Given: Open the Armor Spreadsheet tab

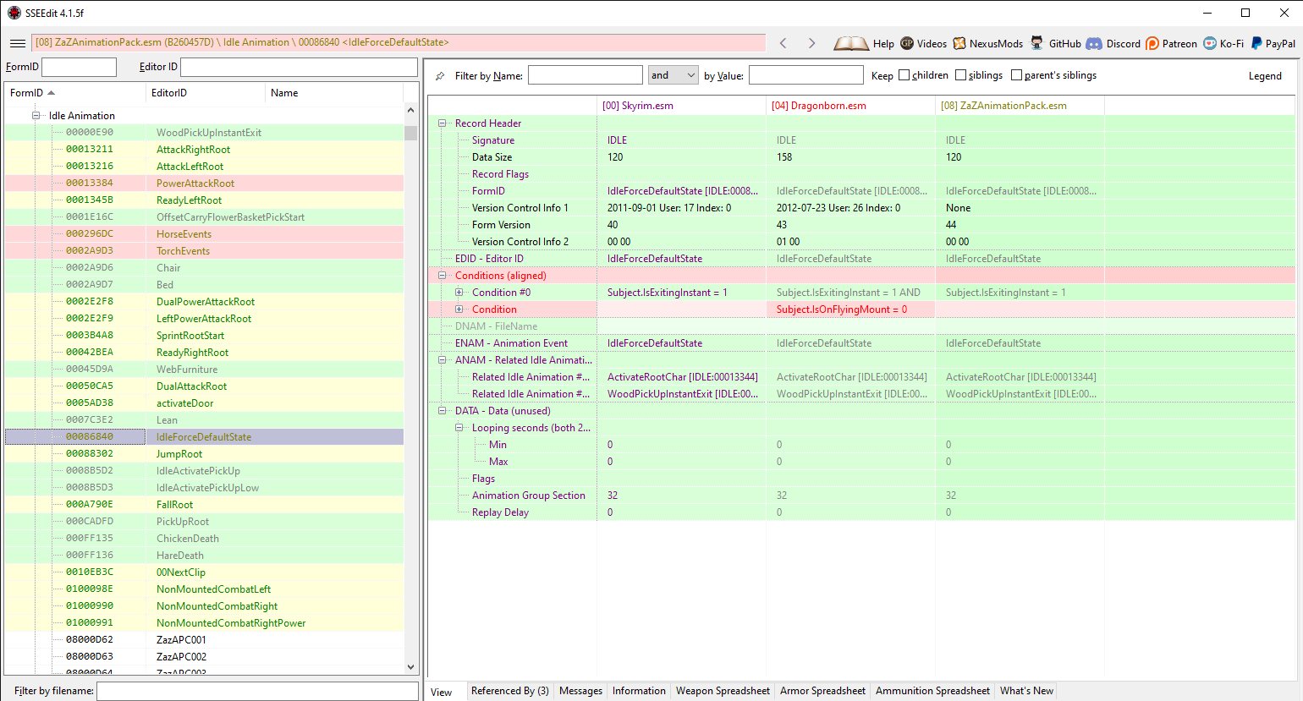Looking at the screenshot, I should 822,691.
